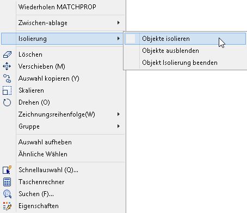This screenshot has width=247, height=213.
Task: Click the copy selection icon beside Auswahl kopieren
Action: pos(7,78)
